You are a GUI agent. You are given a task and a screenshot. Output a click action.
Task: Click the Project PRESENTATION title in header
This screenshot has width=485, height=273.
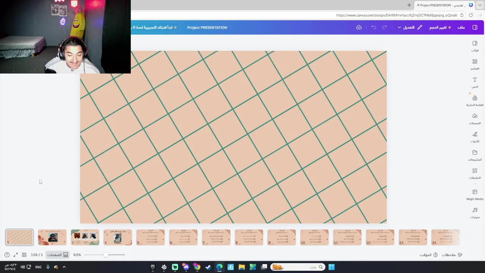pyautogui.click(x=207, y=27)
